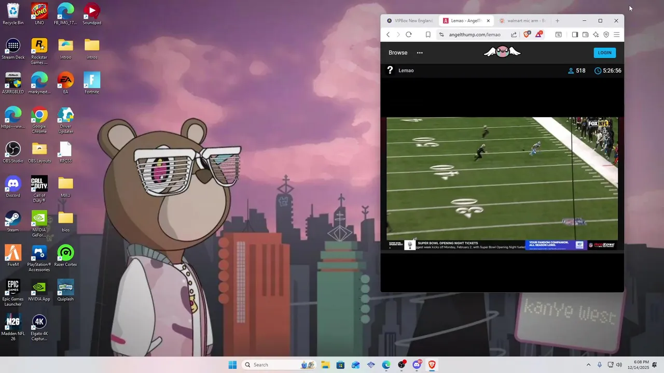This screenshot has width=664, height=373.
Task: Open the Google Chrome shortcut
Action: point(39,120)
